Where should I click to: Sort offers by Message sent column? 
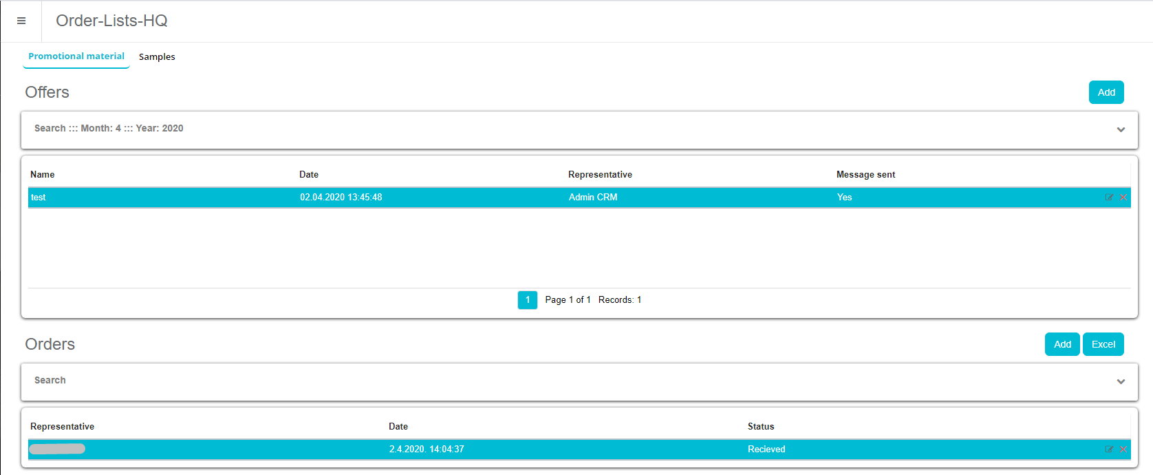pyautogui.click(x=865, y=175)
